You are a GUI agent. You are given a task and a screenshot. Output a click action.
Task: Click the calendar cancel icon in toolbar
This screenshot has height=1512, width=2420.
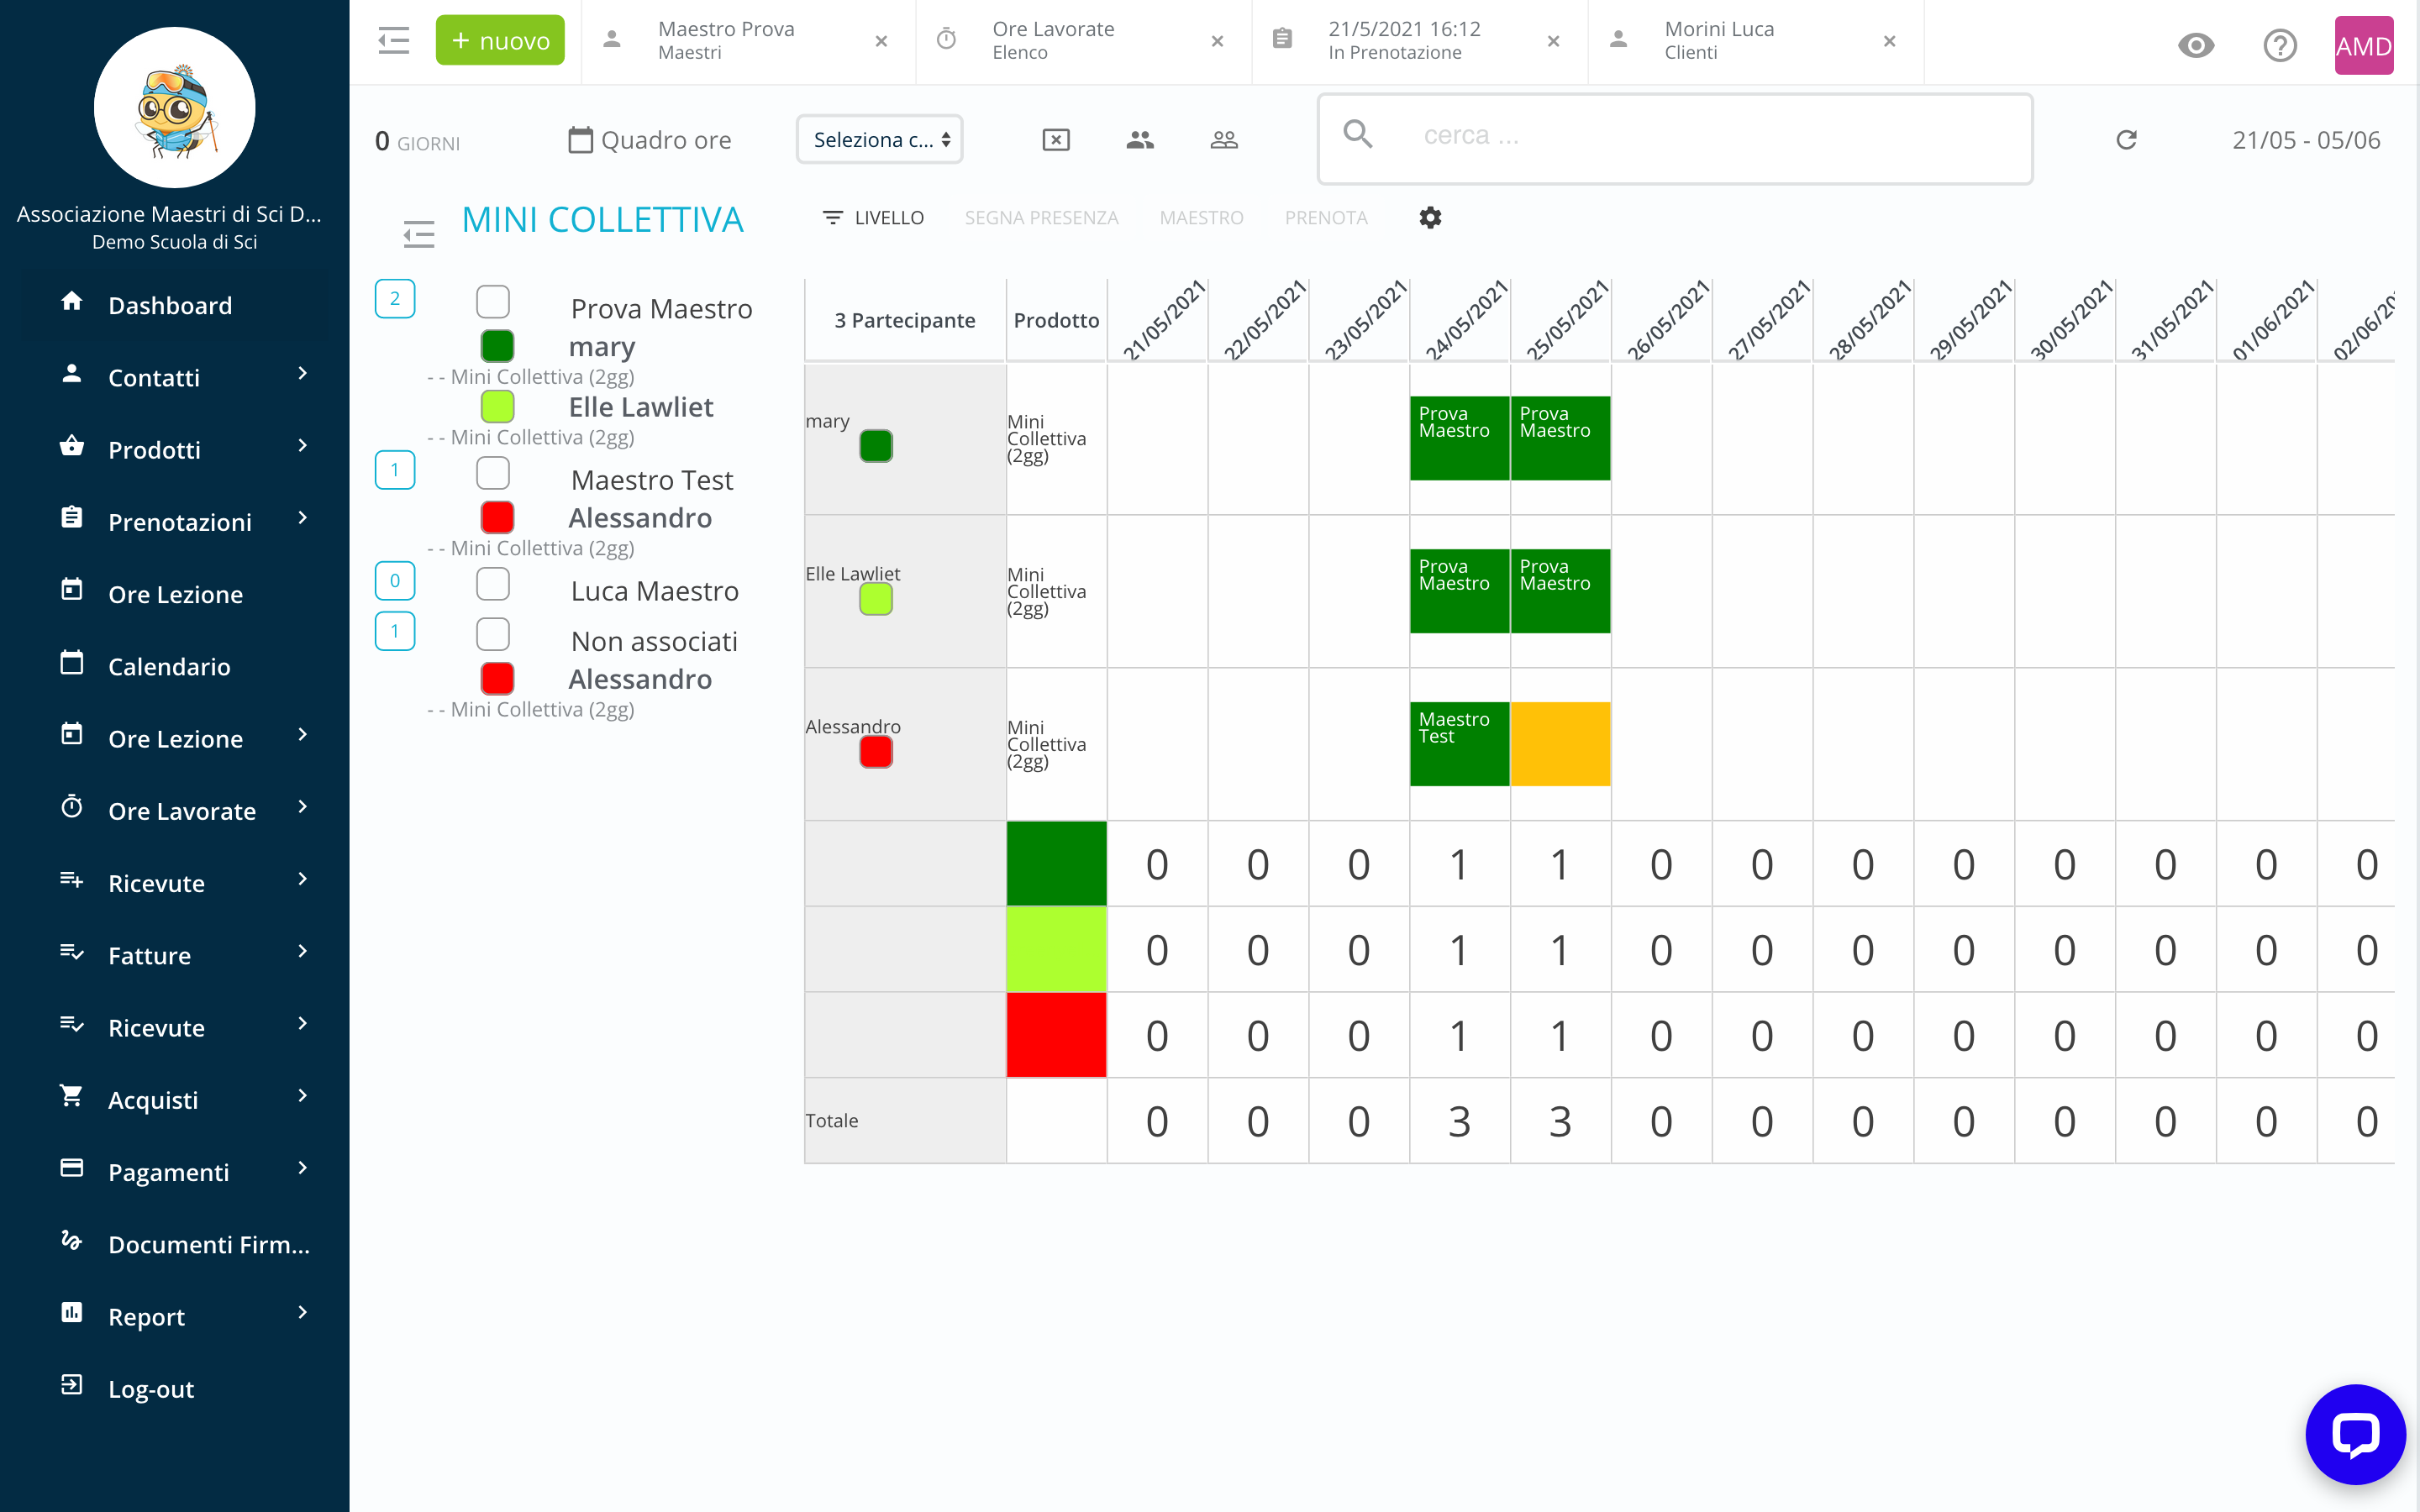(x=1056, y=140)
